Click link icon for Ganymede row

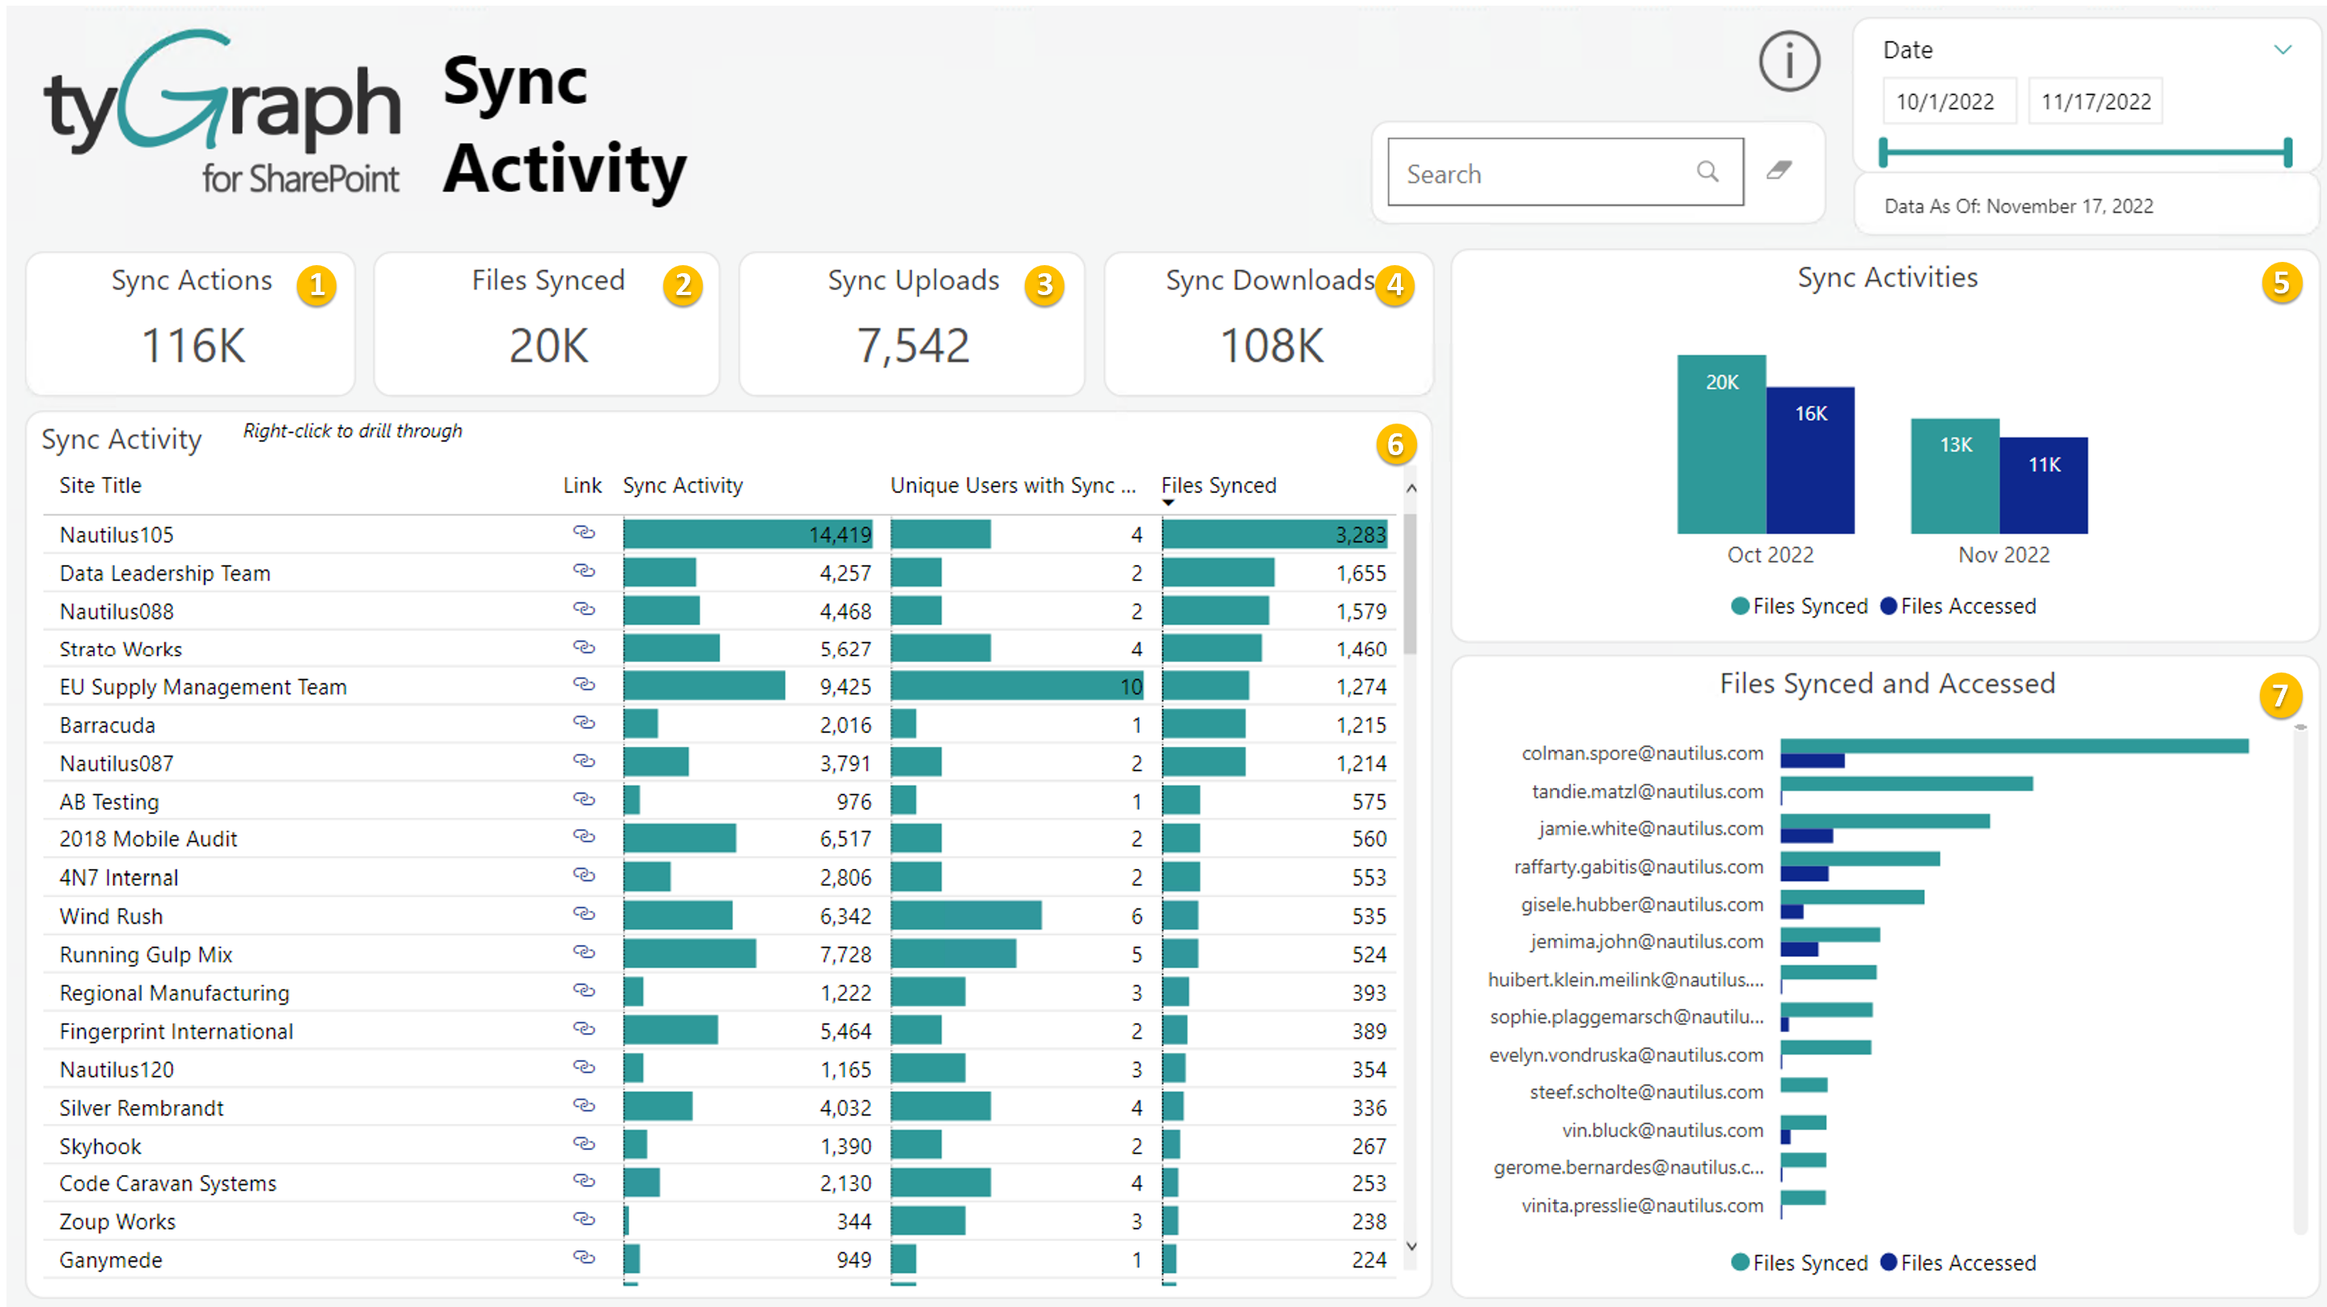[585, 1258]
